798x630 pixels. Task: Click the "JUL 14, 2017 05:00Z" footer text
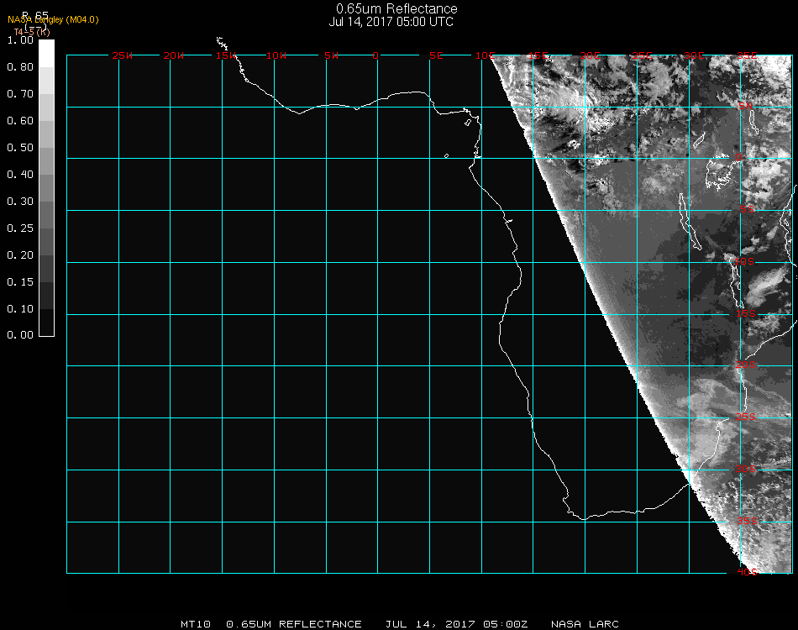tap(456, 624)
